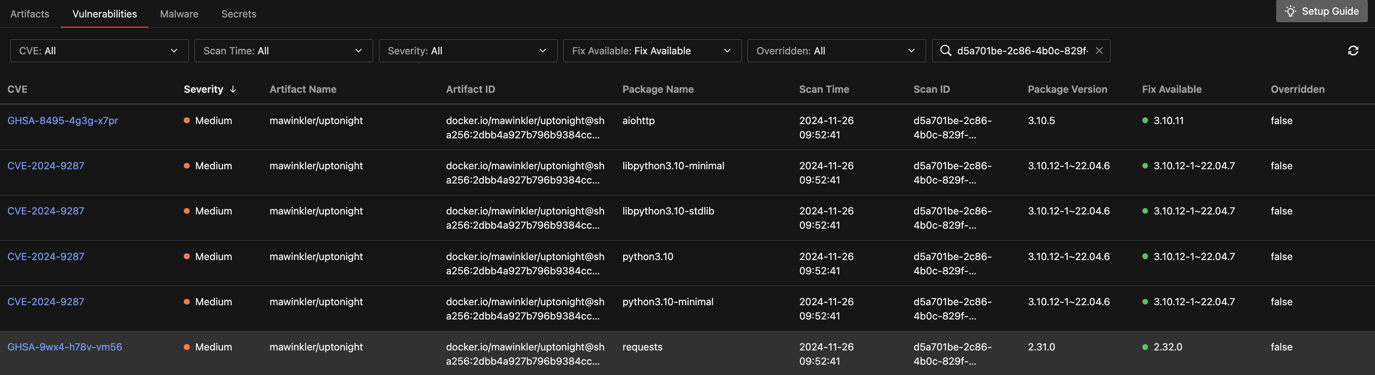Click the Scan ID column header
This screenshot has height=375, width=1375.
[x=932, y=90]
